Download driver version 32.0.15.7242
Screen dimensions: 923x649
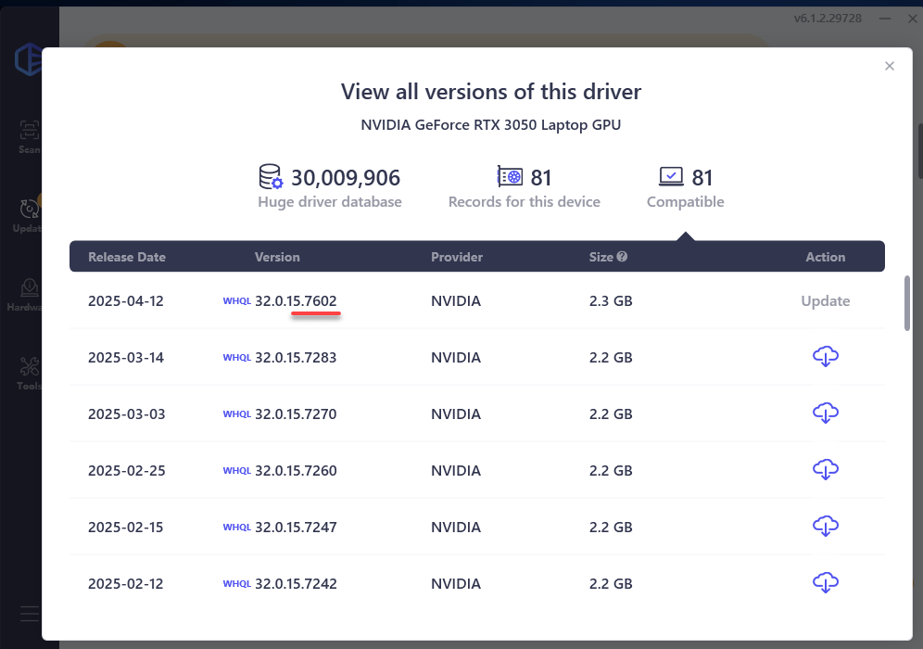pyautogui.click(x=825, y=583)
